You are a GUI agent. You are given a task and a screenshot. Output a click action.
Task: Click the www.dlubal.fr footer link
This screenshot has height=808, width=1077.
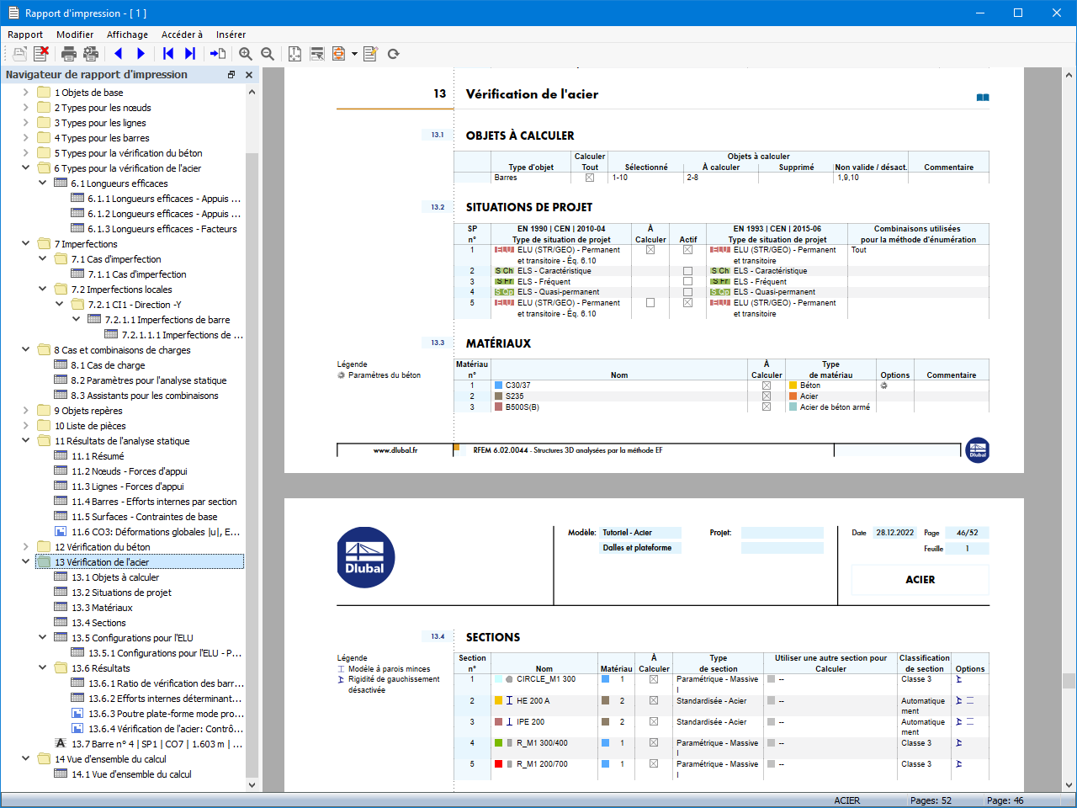pos(395,450)
